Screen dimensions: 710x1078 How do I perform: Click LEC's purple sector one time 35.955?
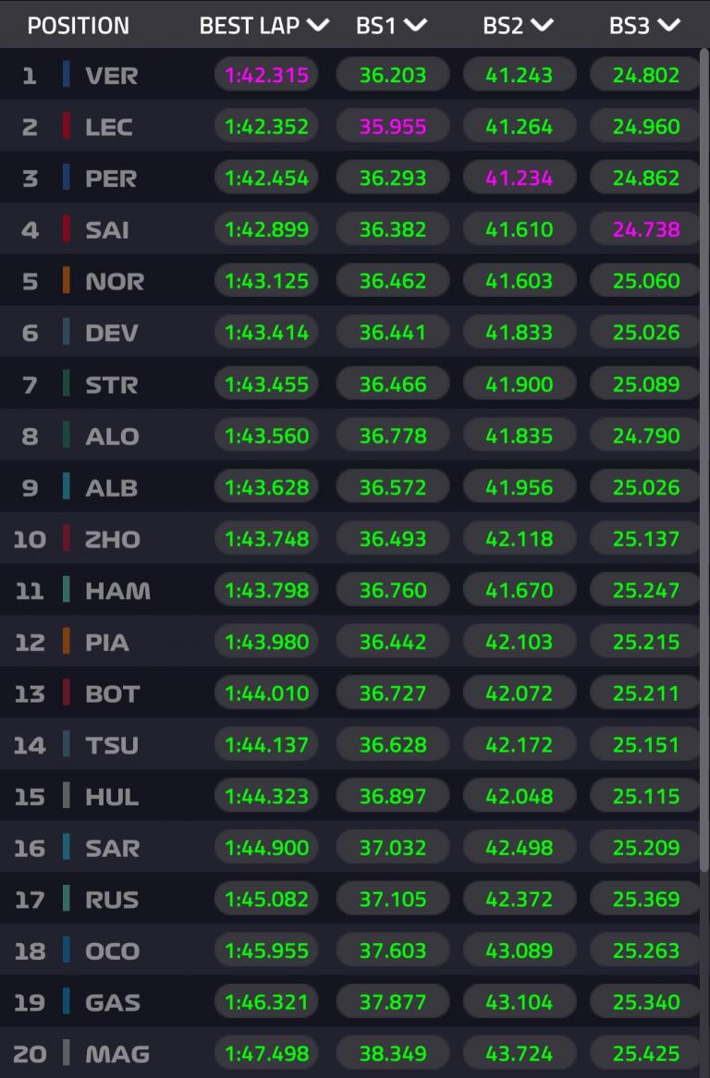393,127
